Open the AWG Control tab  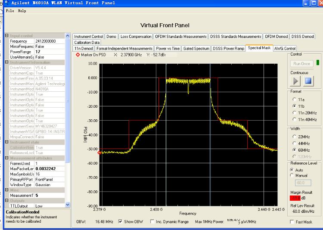285,48
